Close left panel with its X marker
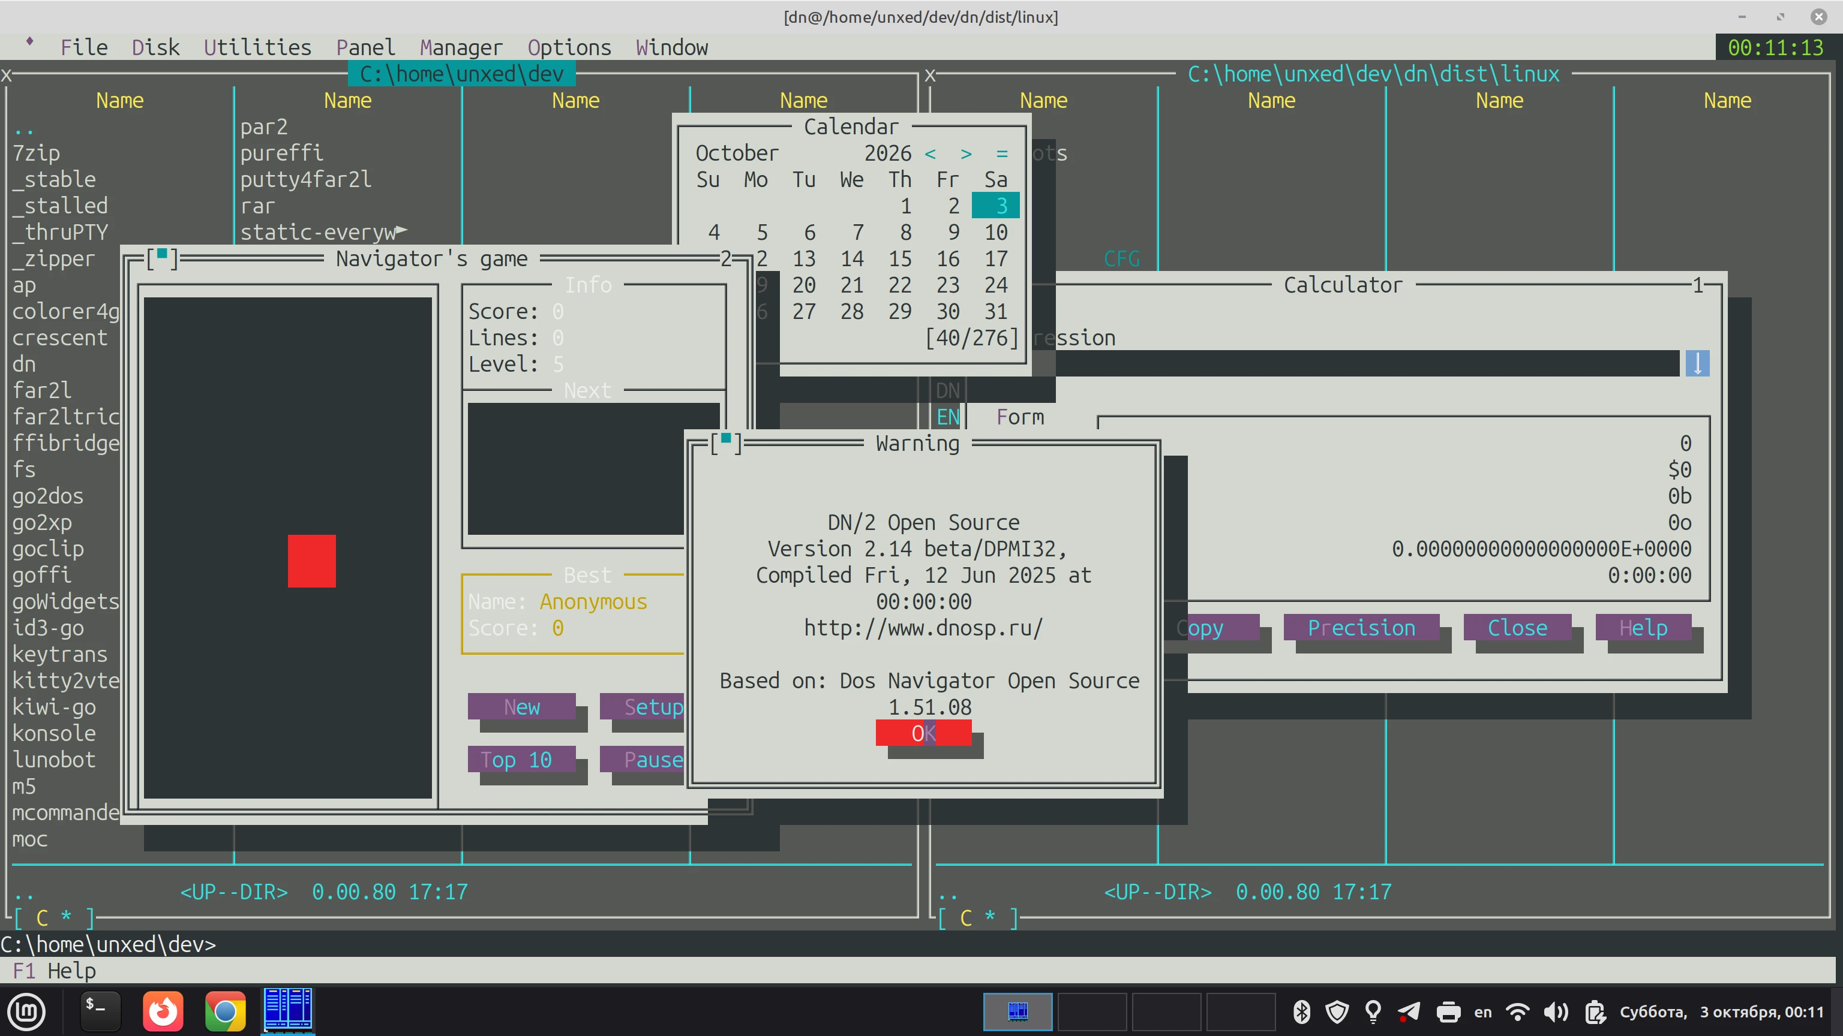 (6, 74)
